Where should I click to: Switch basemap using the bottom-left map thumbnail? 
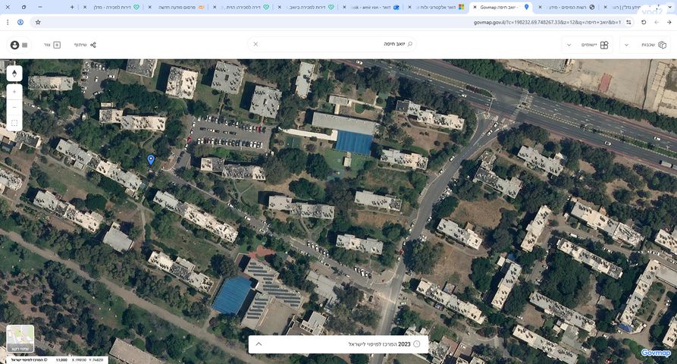[20, 339]
